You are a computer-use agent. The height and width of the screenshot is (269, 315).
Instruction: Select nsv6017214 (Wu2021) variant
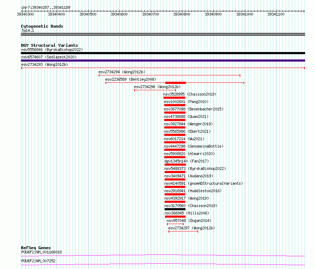(184, 139)
